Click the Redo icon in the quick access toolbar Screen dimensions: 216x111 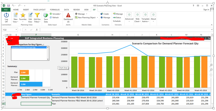point(20,6)
